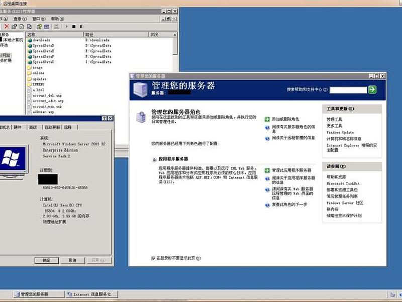Click the IIS list vertical scrollbar thumb
This screenshot has width=402, height=302.
[x=175, y=46]
